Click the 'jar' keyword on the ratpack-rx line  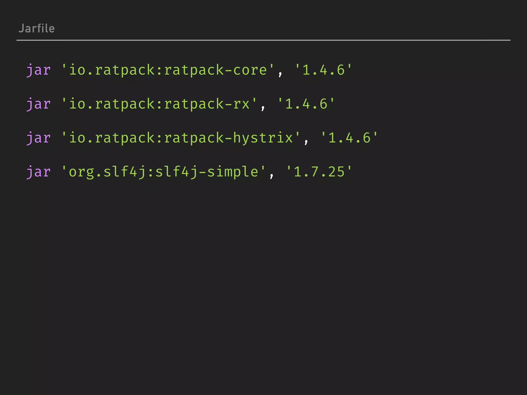tap(39, 104)
